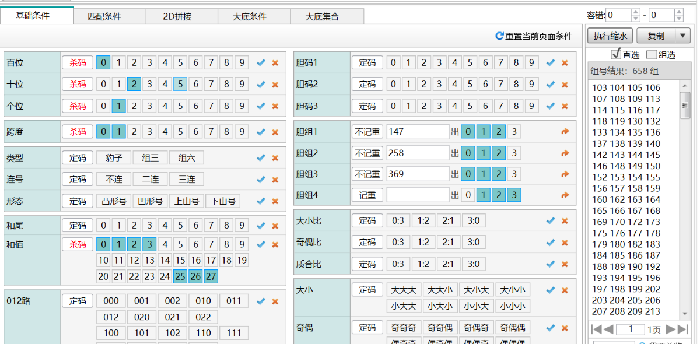The width and height of the screenshot is (700, 344).
Task: Click the orange X in 和值 row
Action: point(275,244)
